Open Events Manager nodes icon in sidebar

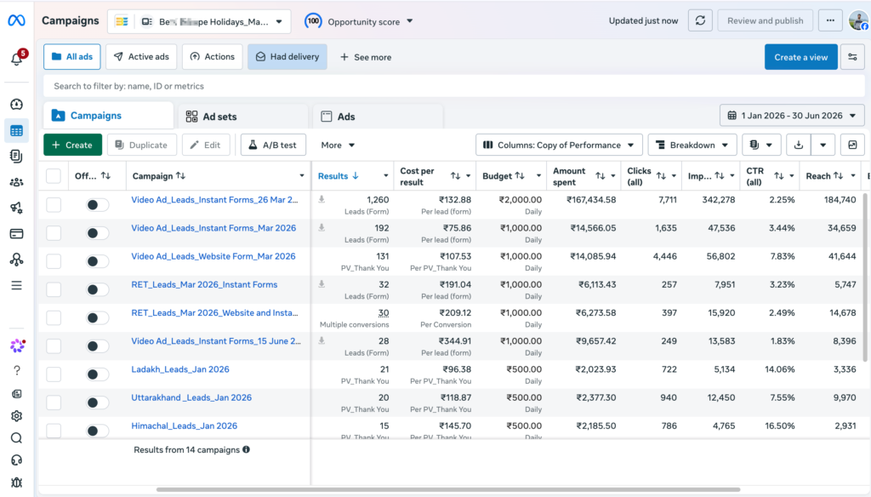click(17, 260)
